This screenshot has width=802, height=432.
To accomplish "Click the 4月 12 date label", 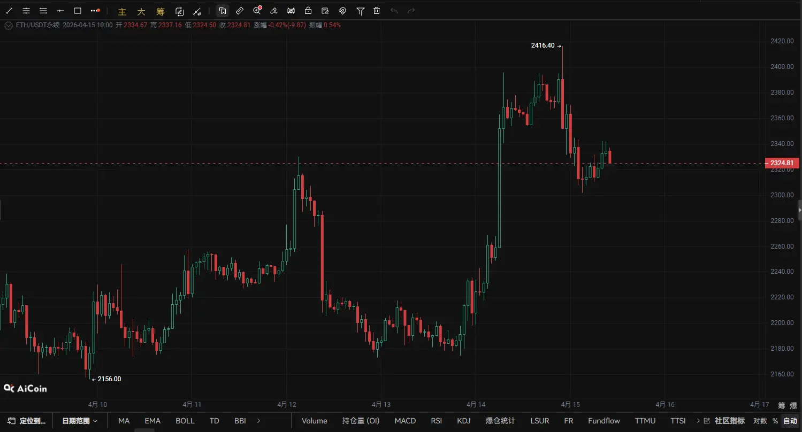I will [x=286, y=405].
